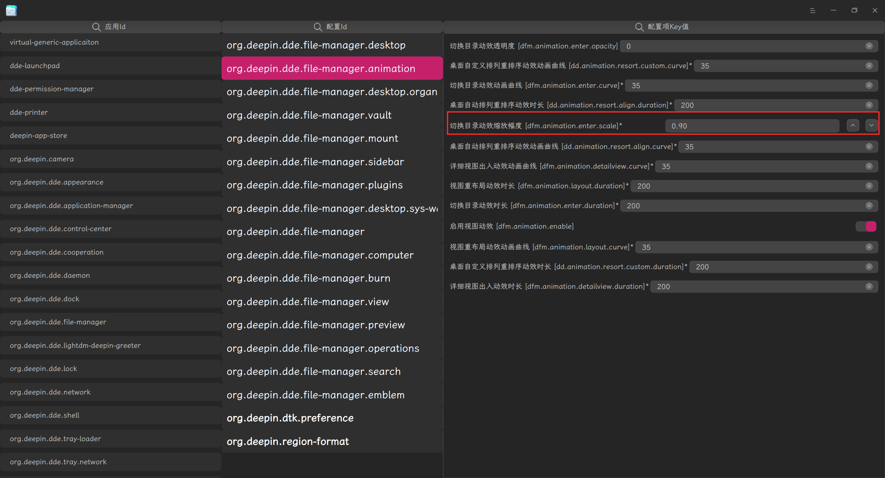
Task: Decrease the dfm.animation.enter.scale value
Action: click(872, 126)
